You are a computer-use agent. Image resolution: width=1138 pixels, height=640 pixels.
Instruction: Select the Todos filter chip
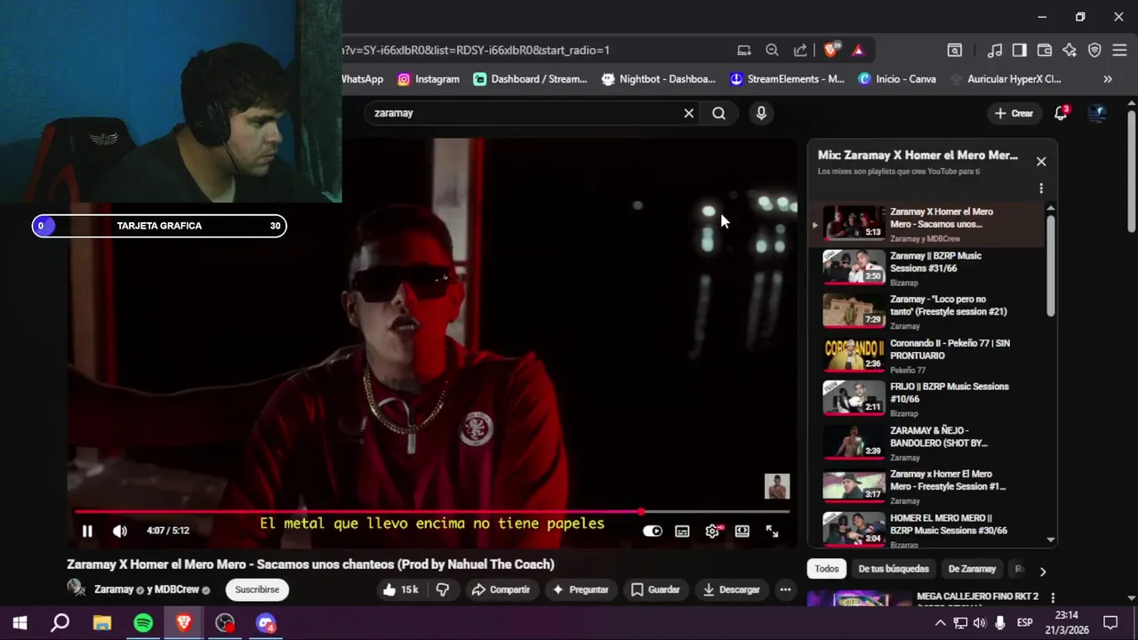[x=827, y=569]
